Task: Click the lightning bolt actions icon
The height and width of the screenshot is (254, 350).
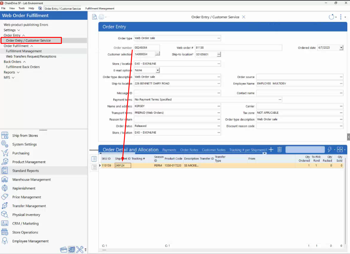Action: click(330, 149)
